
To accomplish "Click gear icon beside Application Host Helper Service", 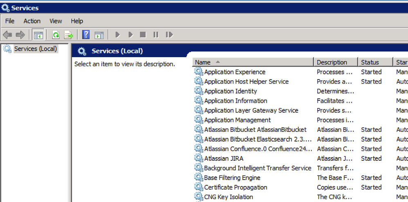I will pyautogui.click(x=199, y=81).
